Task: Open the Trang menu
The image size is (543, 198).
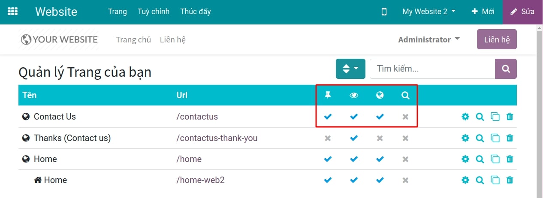Action: point(118,12)
